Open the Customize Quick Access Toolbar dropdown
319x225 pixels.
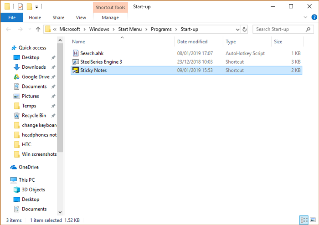pos(36,7)
